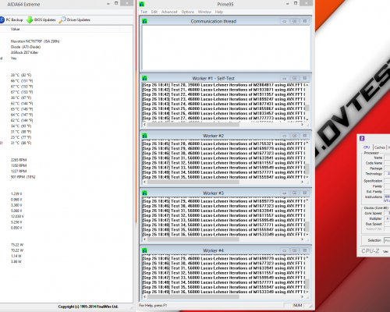
Task: Select the '25 °C (77 °F)' temperature row
Action: 21,137
